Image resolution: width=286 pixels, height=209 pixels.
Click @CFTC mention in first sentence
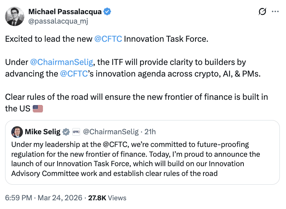(x=108, y=39)
